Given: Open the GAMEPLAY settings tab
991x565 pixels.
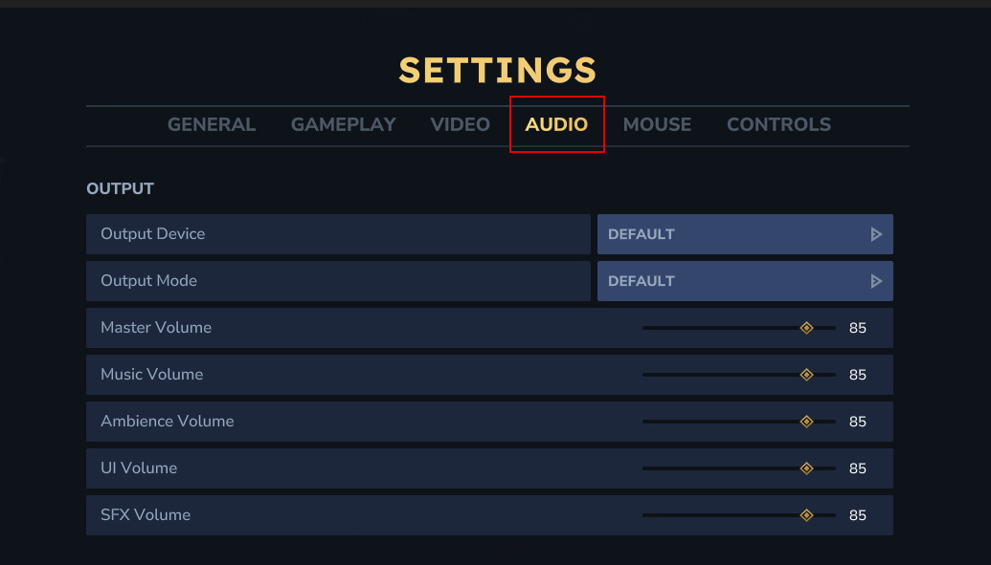Looking at the screenshot, I should click(x=344, y=124).
